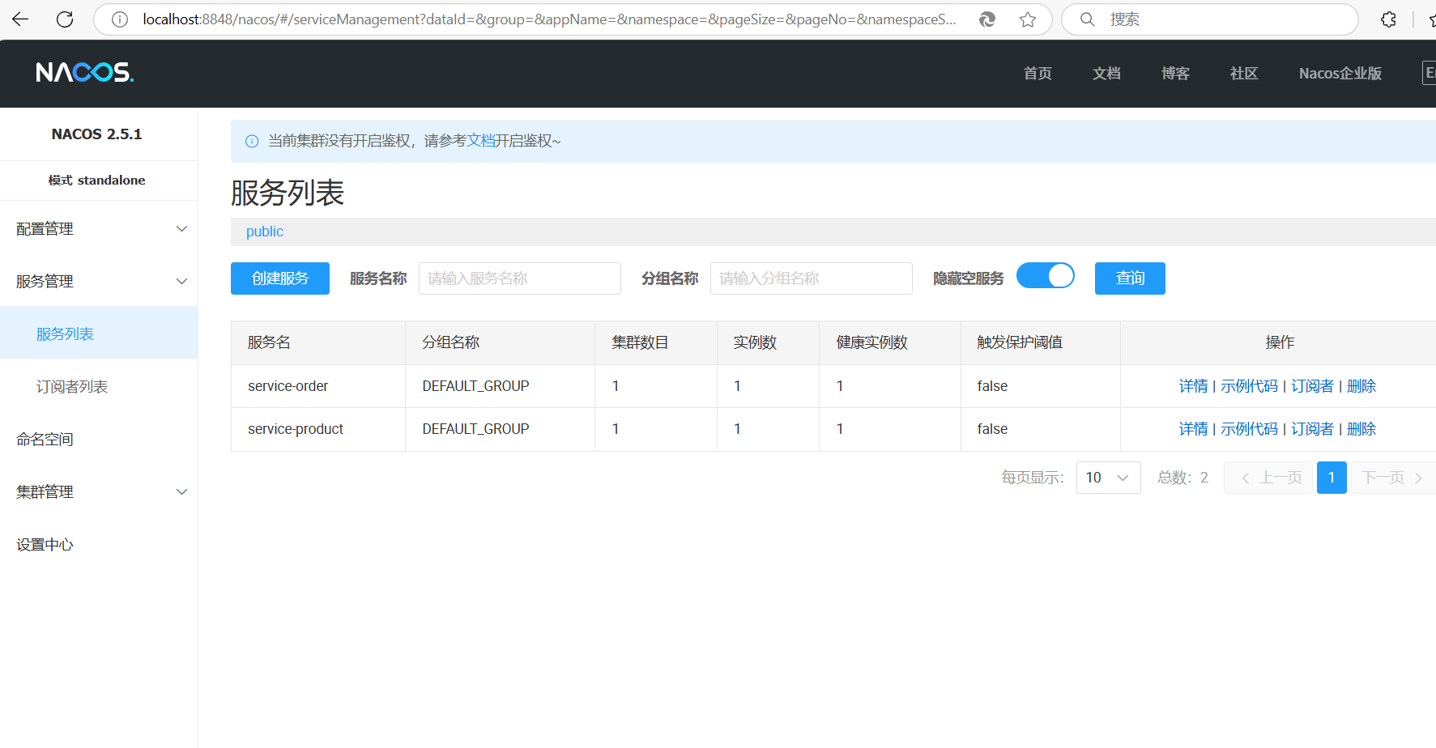Open the page size dropdown showing 10

coord(1108,478)
